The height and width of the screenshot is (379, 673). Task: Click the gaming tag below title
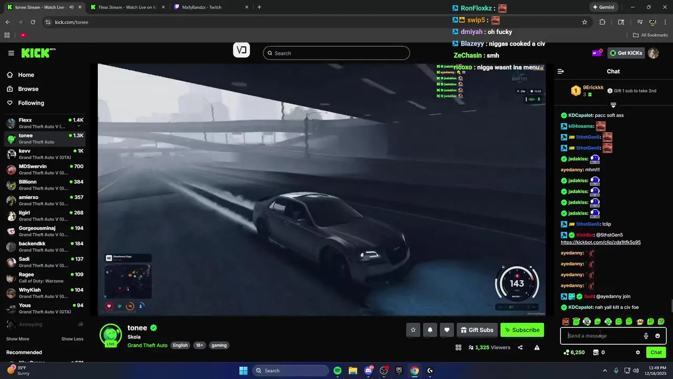point(219,345)
